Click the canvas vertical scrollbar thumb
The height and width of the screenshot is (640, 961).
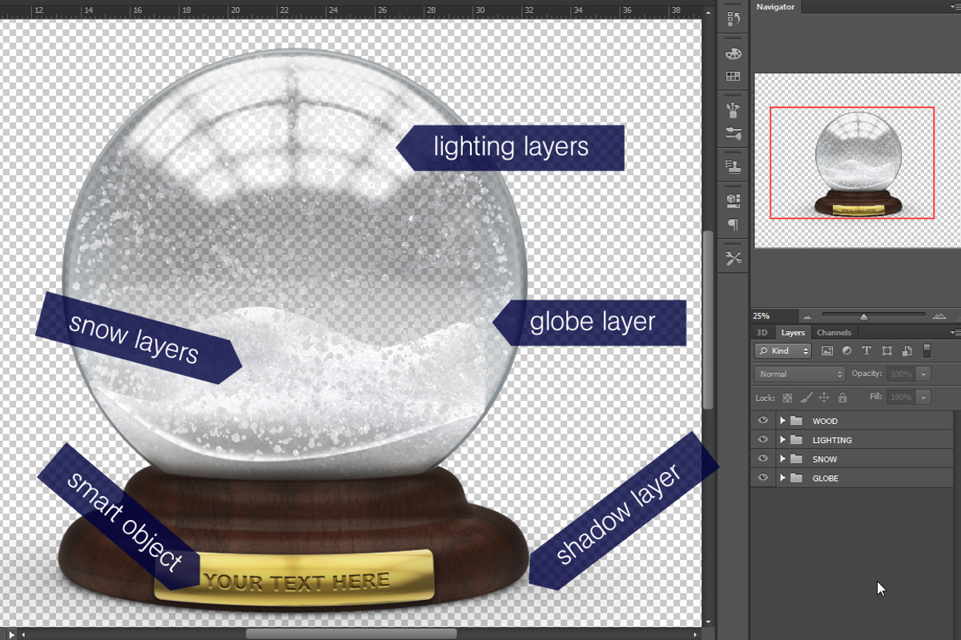pyautogui.click(x=708, y=320)
